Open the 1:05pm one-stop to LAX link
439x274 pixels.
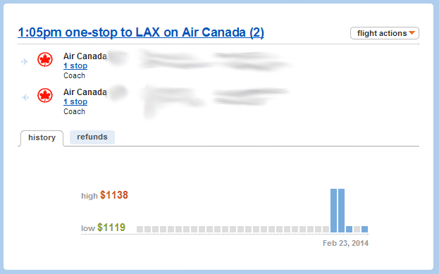[141, 32]
